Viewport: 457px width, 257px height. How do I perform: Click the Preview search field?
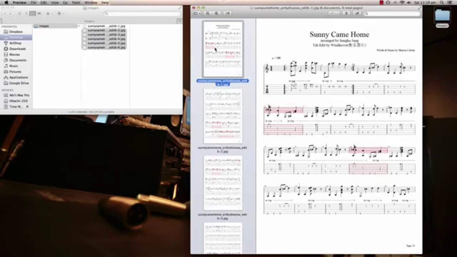(391, 14)
